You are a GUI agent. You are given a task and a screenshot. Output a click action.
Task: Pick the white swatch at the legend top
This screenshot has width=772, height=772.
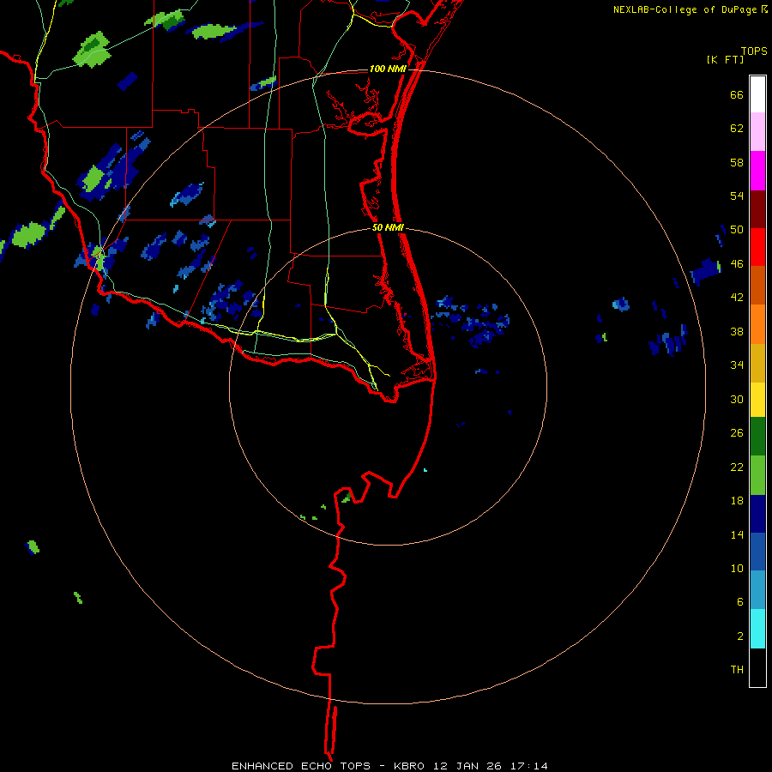point(757,94)
